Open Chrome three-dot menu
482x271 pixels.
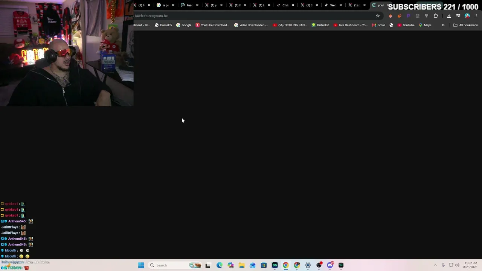click(x=476, y=16)
